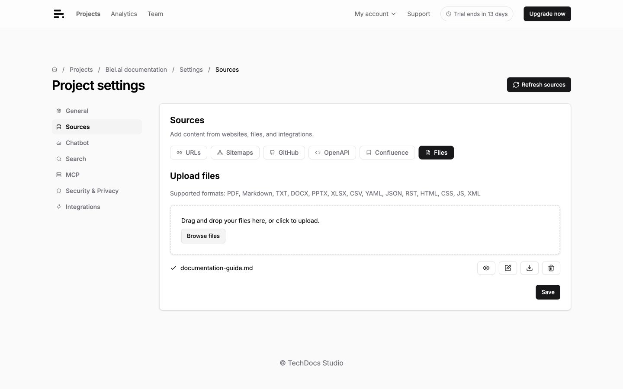Switch to Confluence source tab
The height and width of the screenshot is (389, 623).
click(x=387, y=153)
